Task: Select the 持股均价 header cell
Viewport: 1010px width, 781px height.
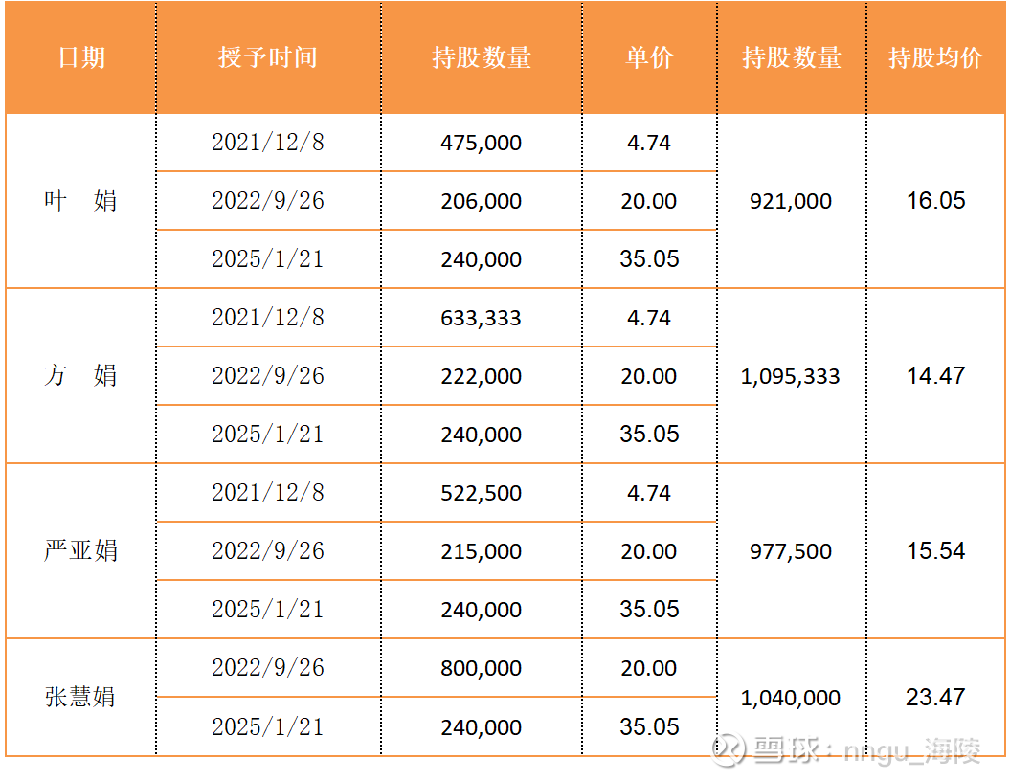Action: coord(935,58)
